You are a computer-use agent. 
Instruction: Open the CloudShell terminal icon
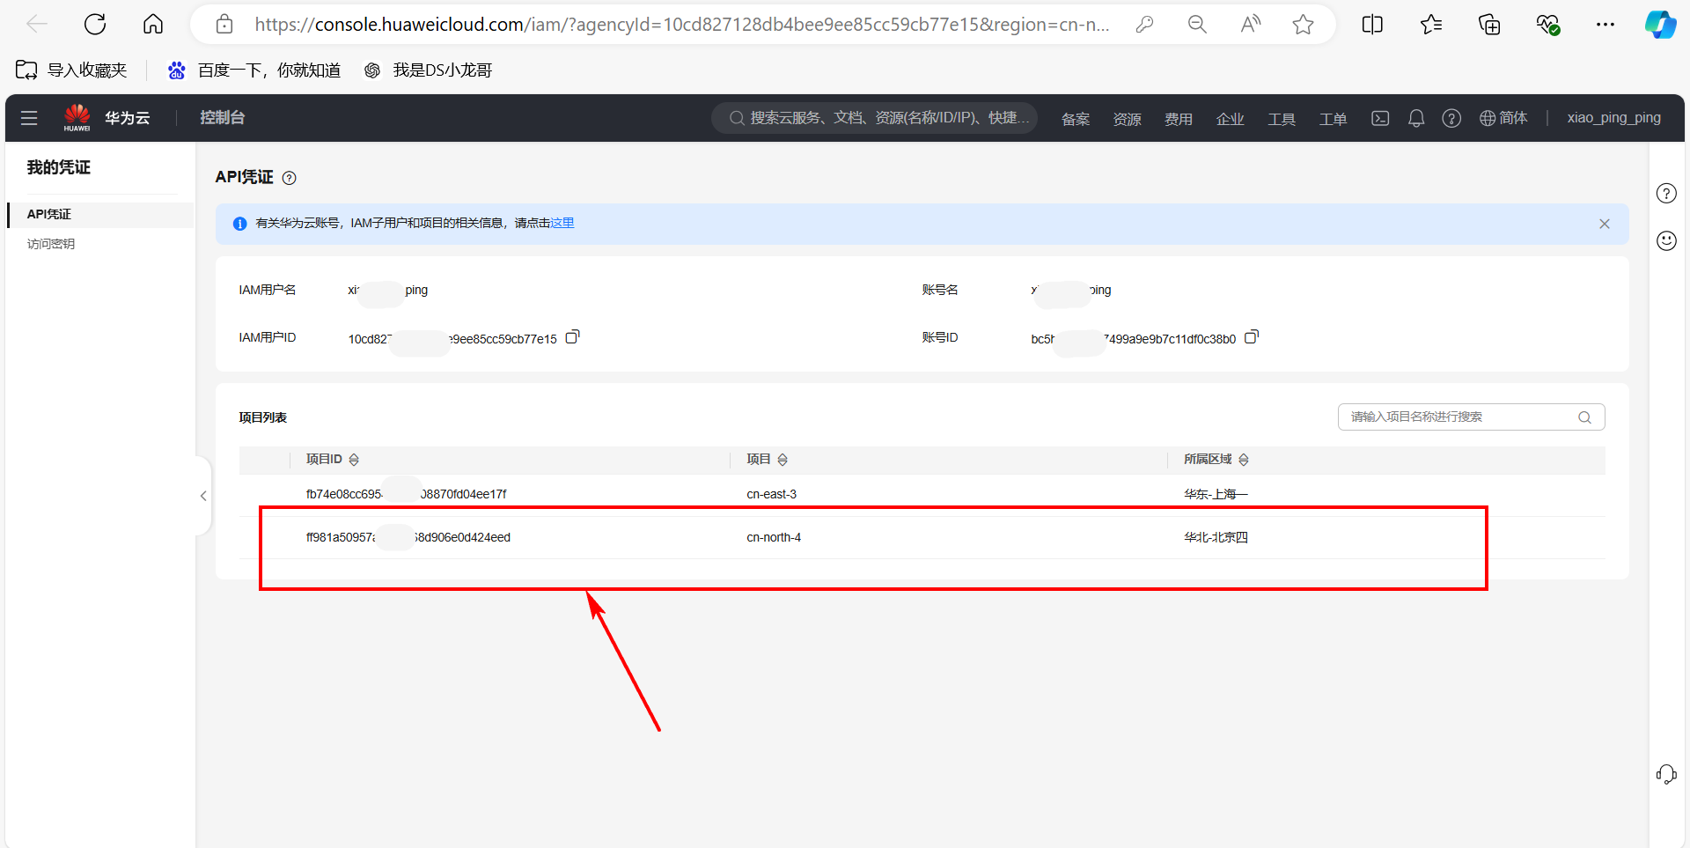pos(1379,118)
